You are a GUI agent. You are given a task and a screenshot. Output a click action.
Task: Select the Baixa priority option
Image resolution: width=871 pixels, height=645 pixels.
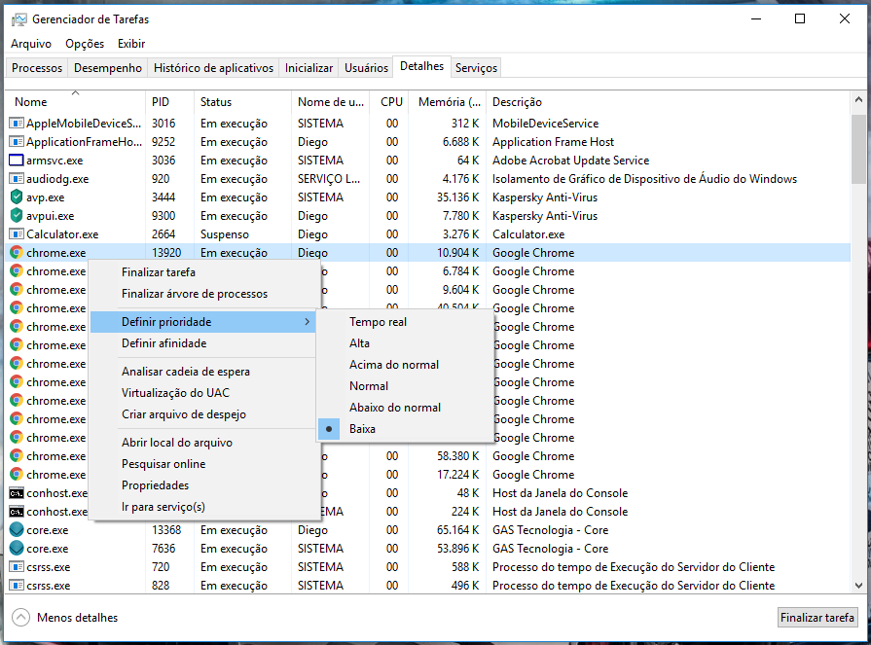(405, 428)
